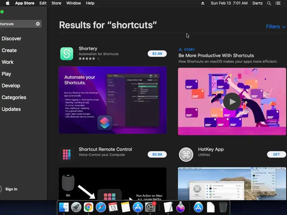Screen dimensions: 287x215
Task: Open the macOS Monterey installer Dock icon
Action: point(180,207)
